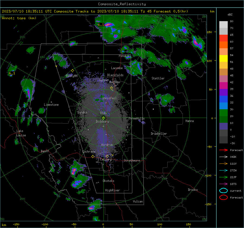Click the 6.1 storm top label near top
The height and width of the screenshot is (228, 244).
(101, 25)
